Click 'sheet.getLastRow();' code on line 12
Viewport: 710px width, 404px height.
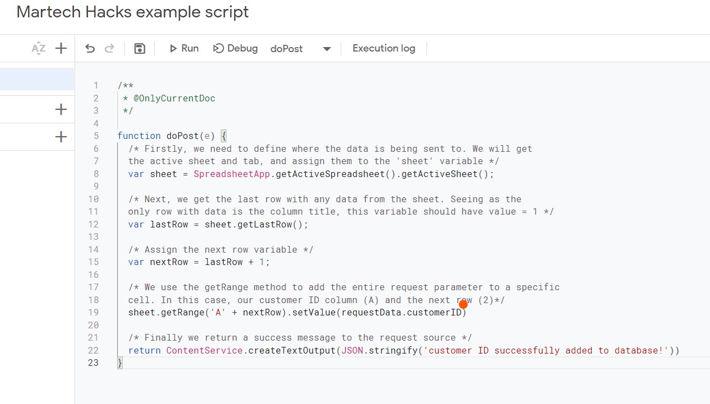click(257, 224)
